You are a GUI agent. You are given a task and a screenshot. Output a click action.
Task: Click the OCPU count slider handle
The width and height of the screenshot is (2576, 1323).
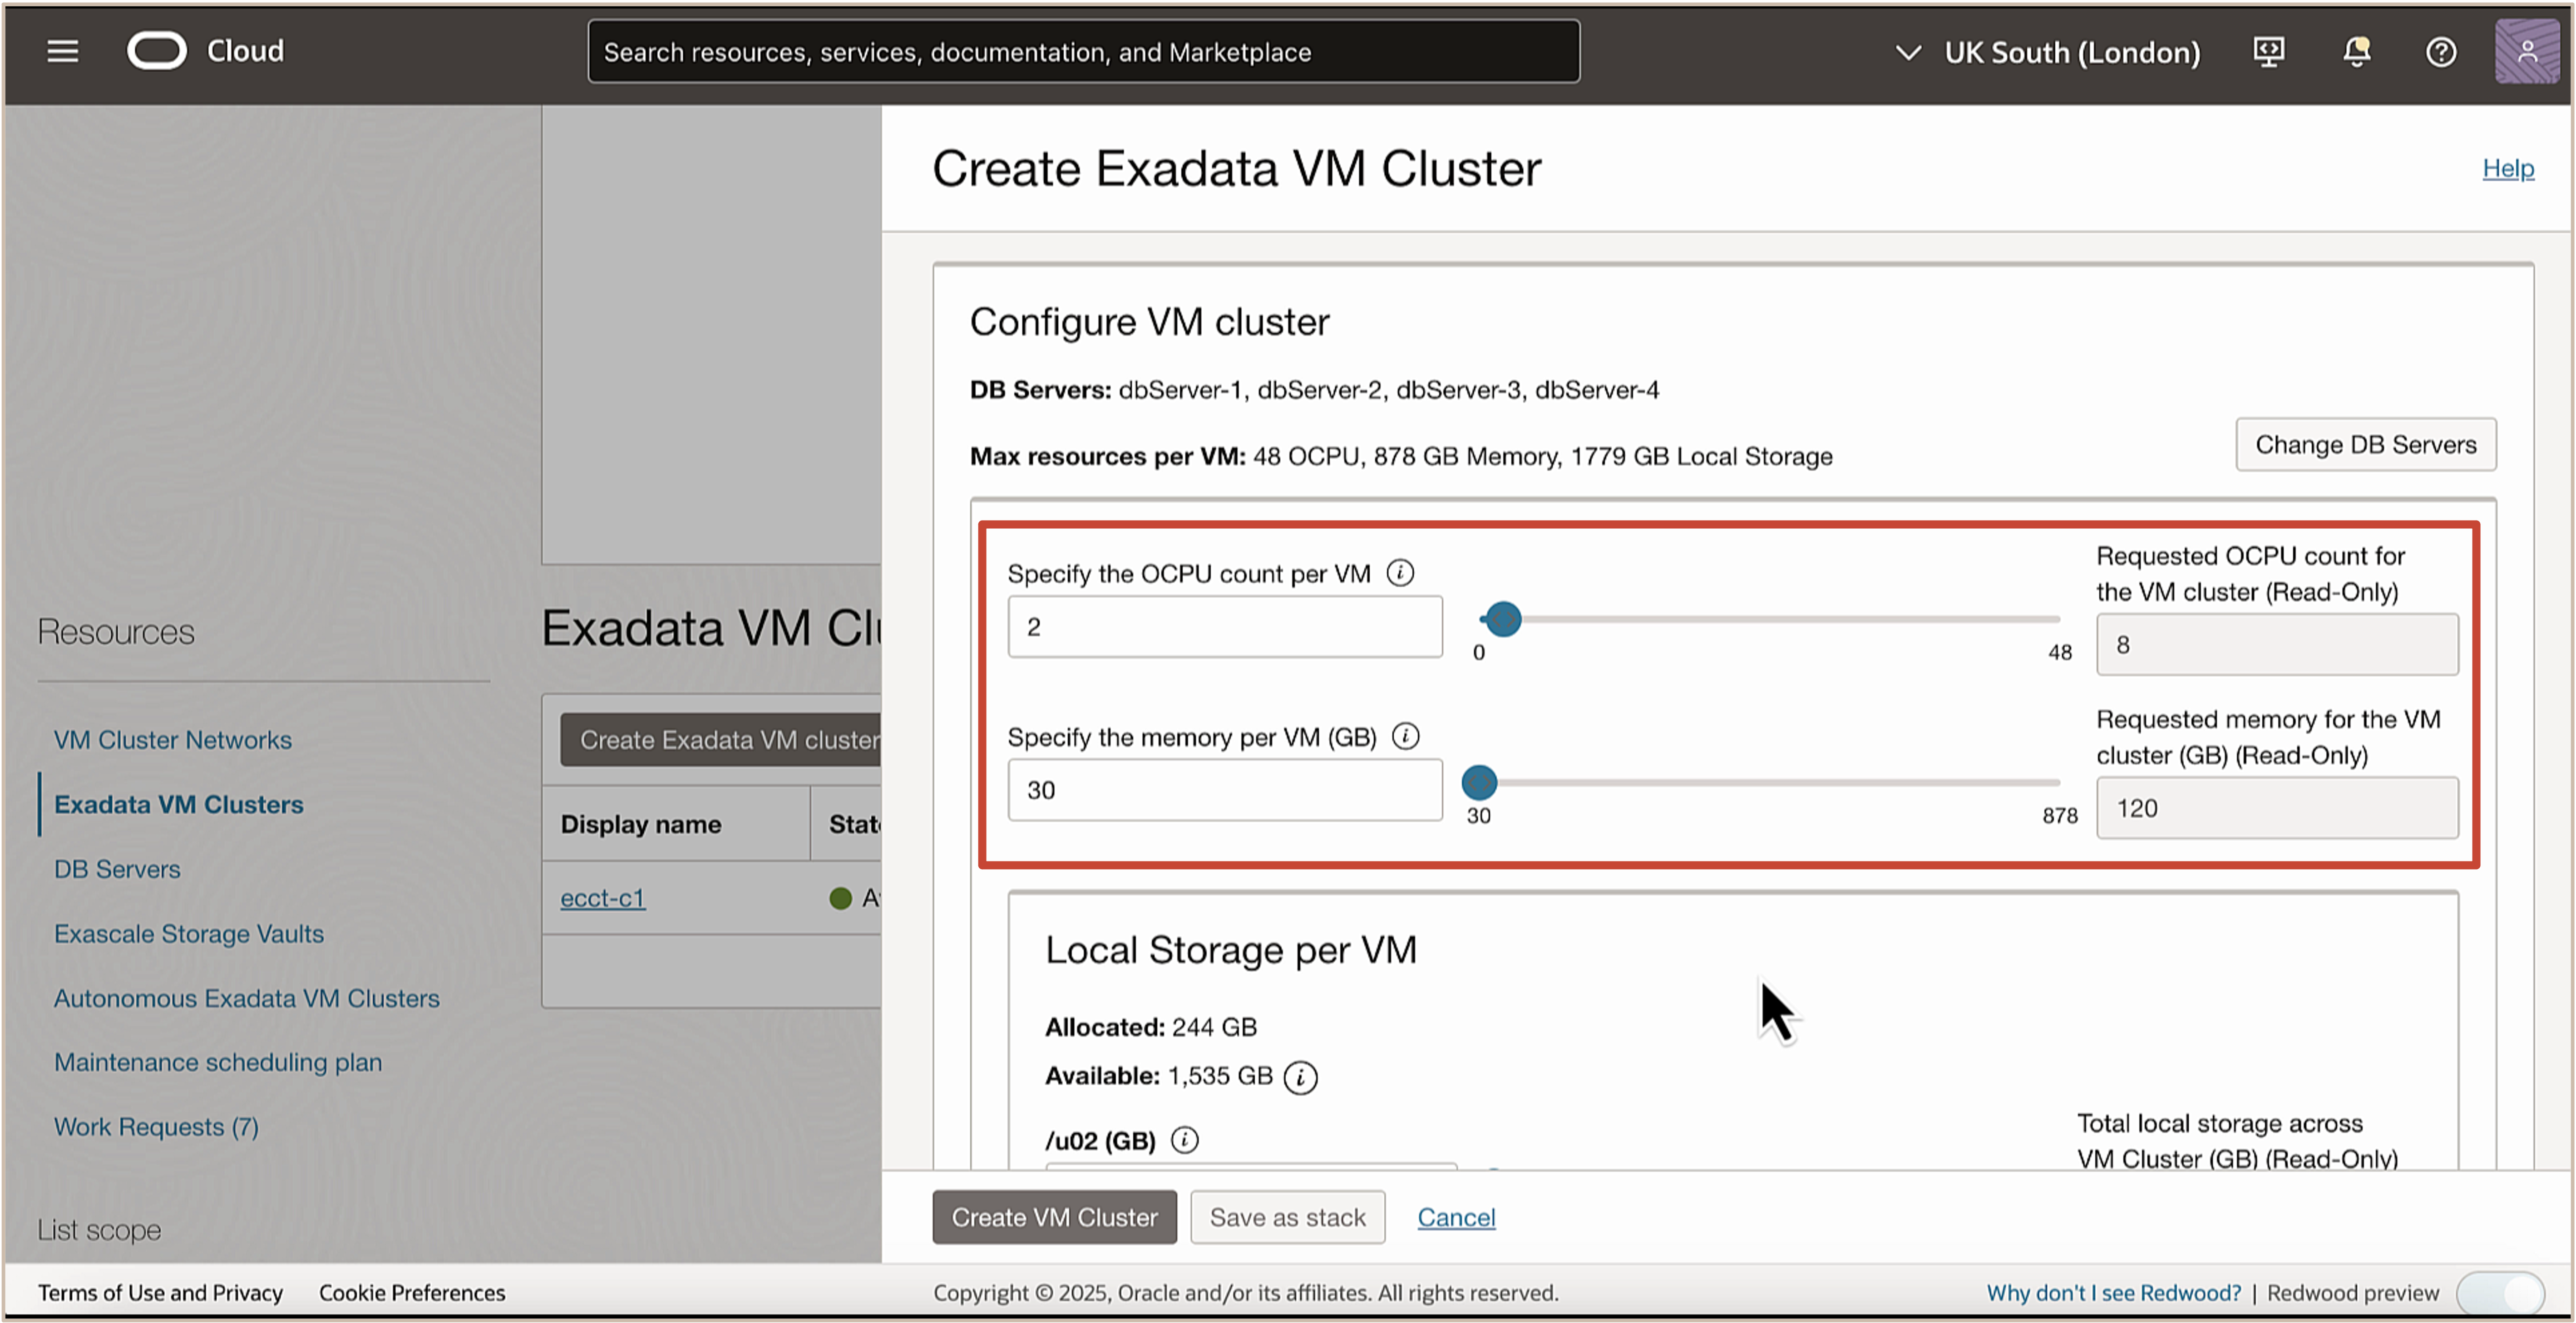click(x=1503, y=619)
